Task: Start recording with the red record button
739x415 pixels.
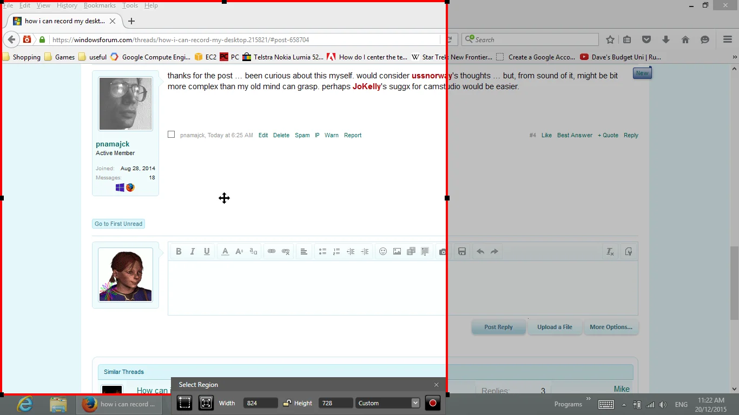Action: 433,403
